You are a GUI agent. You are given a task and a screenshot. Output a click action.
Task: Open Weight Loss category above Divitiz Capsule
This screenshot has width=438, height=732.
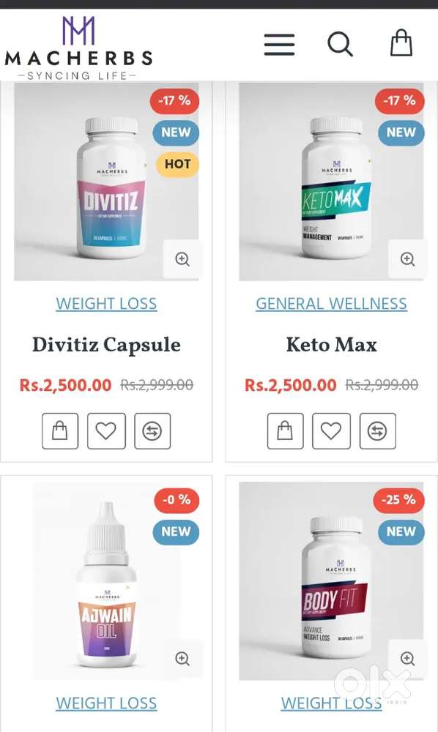(x=106, y=304)
